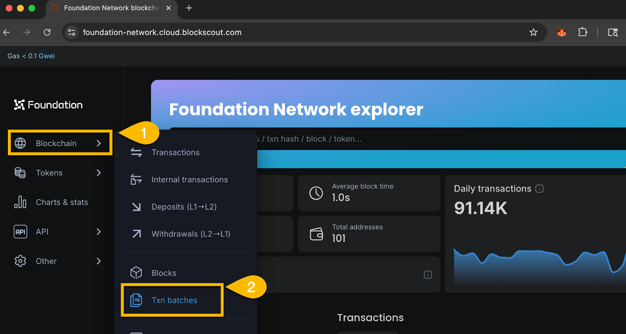Click the site info icon in address bar
The height and width of the screenshot is (334, 626).
[x=72, y=32]
